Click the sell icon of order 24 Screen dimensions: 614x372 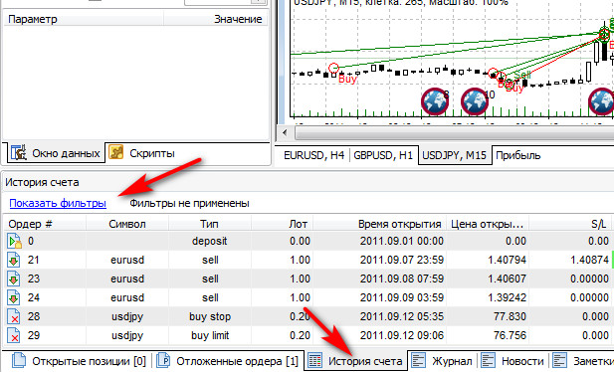(14, 297)
